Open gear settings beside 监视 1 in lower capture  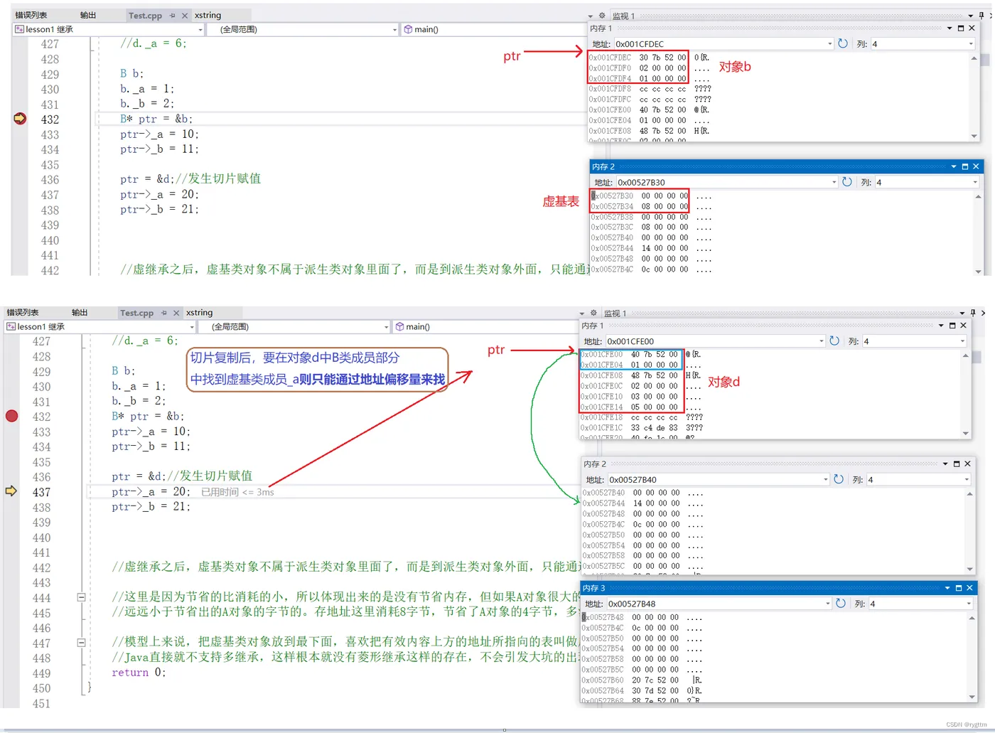(593, 313)
